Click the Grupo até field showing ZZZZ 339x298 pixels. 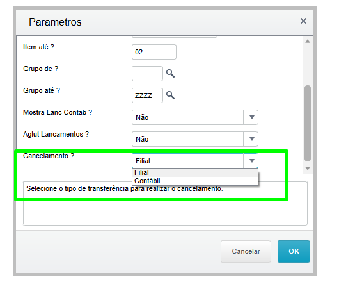147,95
